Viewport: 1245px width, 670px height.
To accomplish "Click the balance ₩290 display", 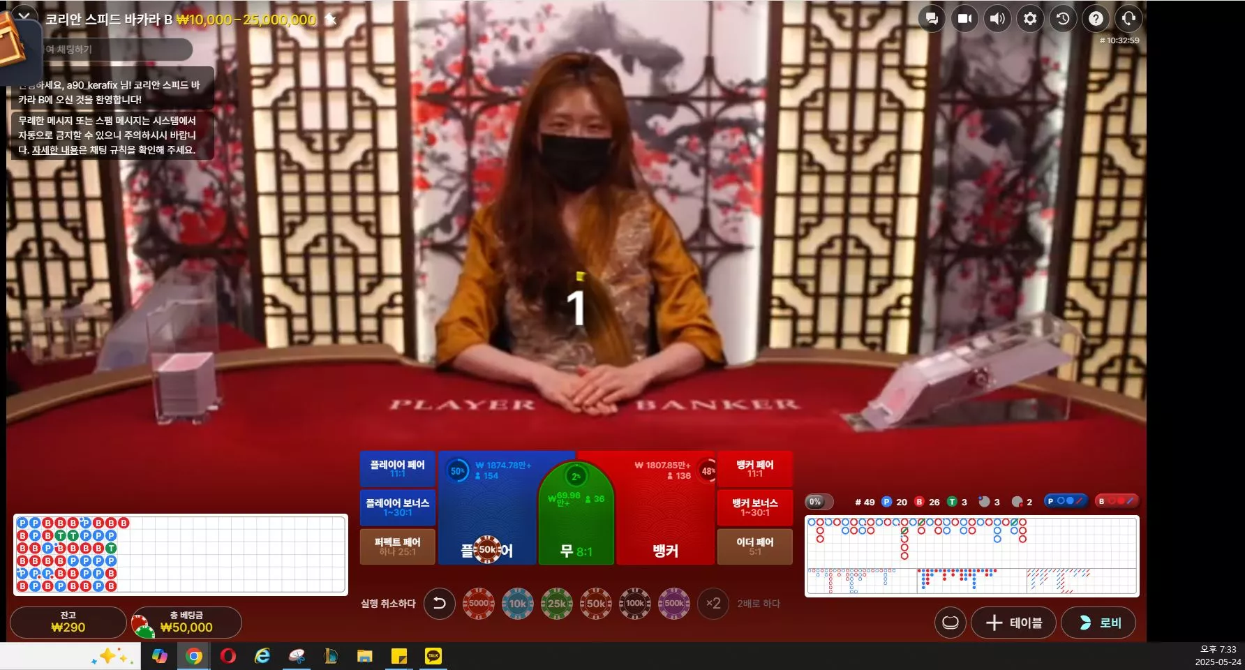I will (x=68, y=623).
